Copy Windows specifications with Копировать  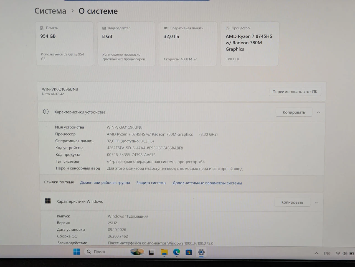[x=292, y=202]
